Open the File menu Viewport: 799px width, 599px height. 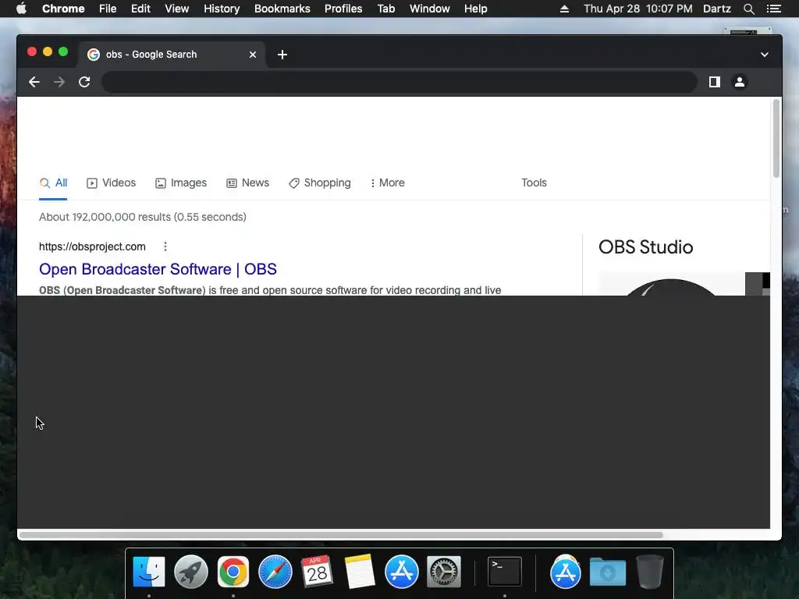[x=108, y=9]
